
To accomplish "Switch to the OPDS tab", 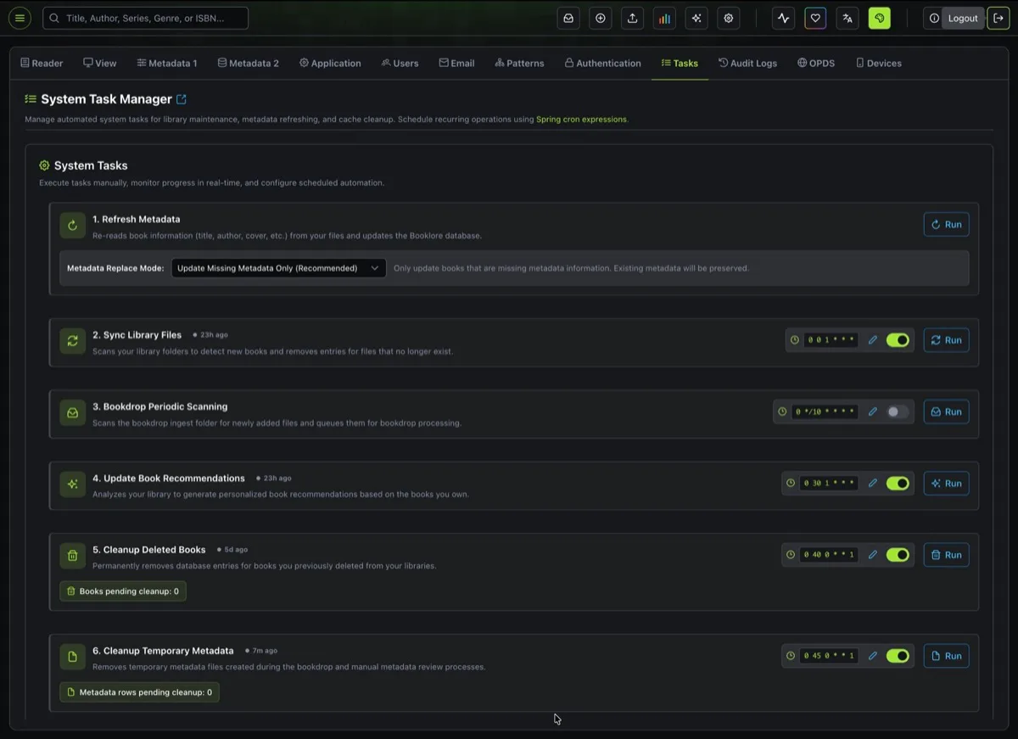I will (x=816, y=63).
